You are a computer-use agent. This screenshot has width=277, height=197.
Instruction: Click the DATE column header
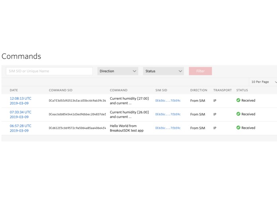click(14, 90)
